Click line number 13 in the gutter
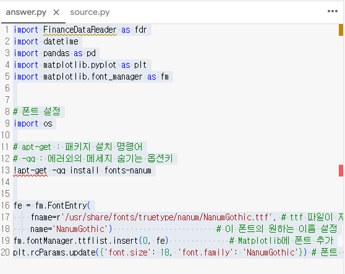This screenshot has width=345, height=274. coord(6,170)
